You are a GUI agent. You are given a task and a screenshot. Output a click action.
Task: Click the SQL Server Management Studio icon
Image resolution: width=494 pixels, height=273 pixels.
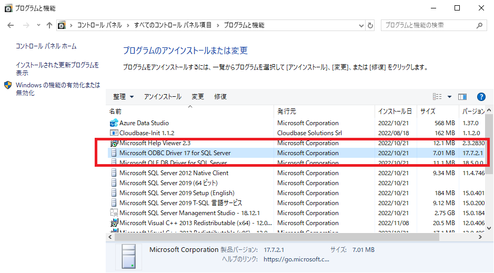pos(114,213)
